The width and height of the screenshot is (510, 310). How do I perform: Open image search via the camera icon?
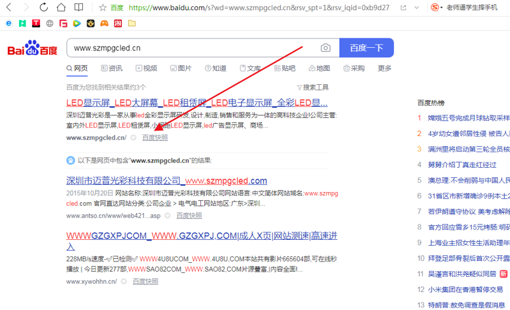326,48
